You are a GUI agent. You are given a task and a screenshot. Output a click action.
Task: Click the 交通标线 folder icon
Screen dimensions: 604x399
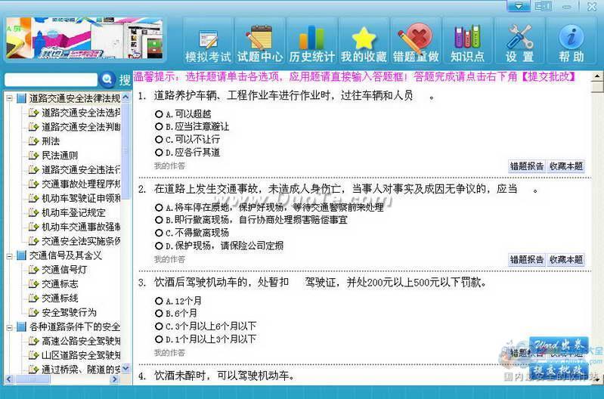click(x=33, y=298)
